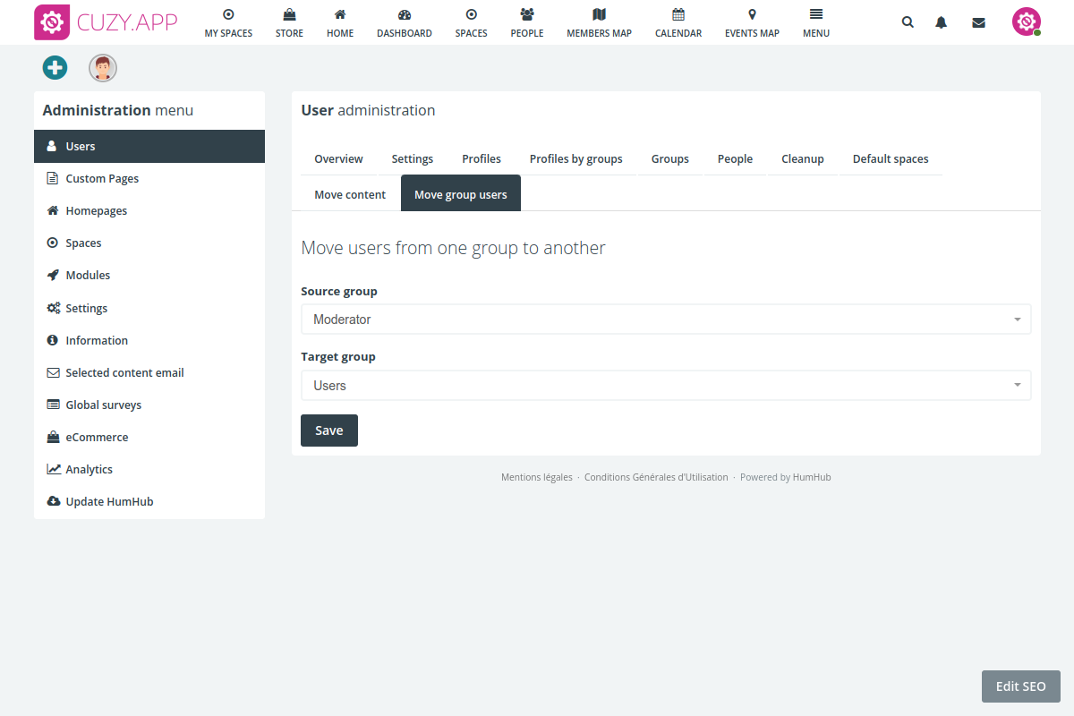The image size is (1074, 716).
Task: Expand the Target group dropdown
Action: 665,386
